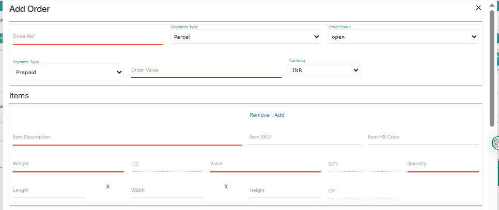Click the Item Description field
This screenshot has width=499, height=210.
(127, 137)
